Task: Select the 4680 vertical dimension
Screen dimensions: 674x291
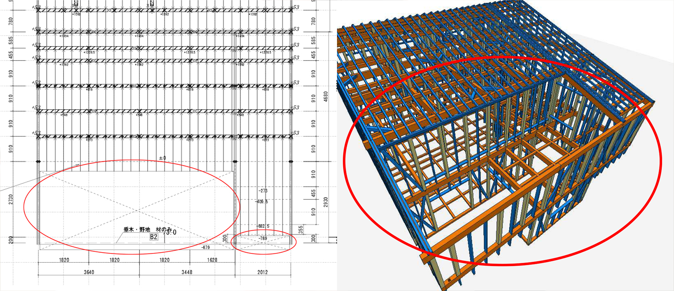Action: [x=325, y=97]
